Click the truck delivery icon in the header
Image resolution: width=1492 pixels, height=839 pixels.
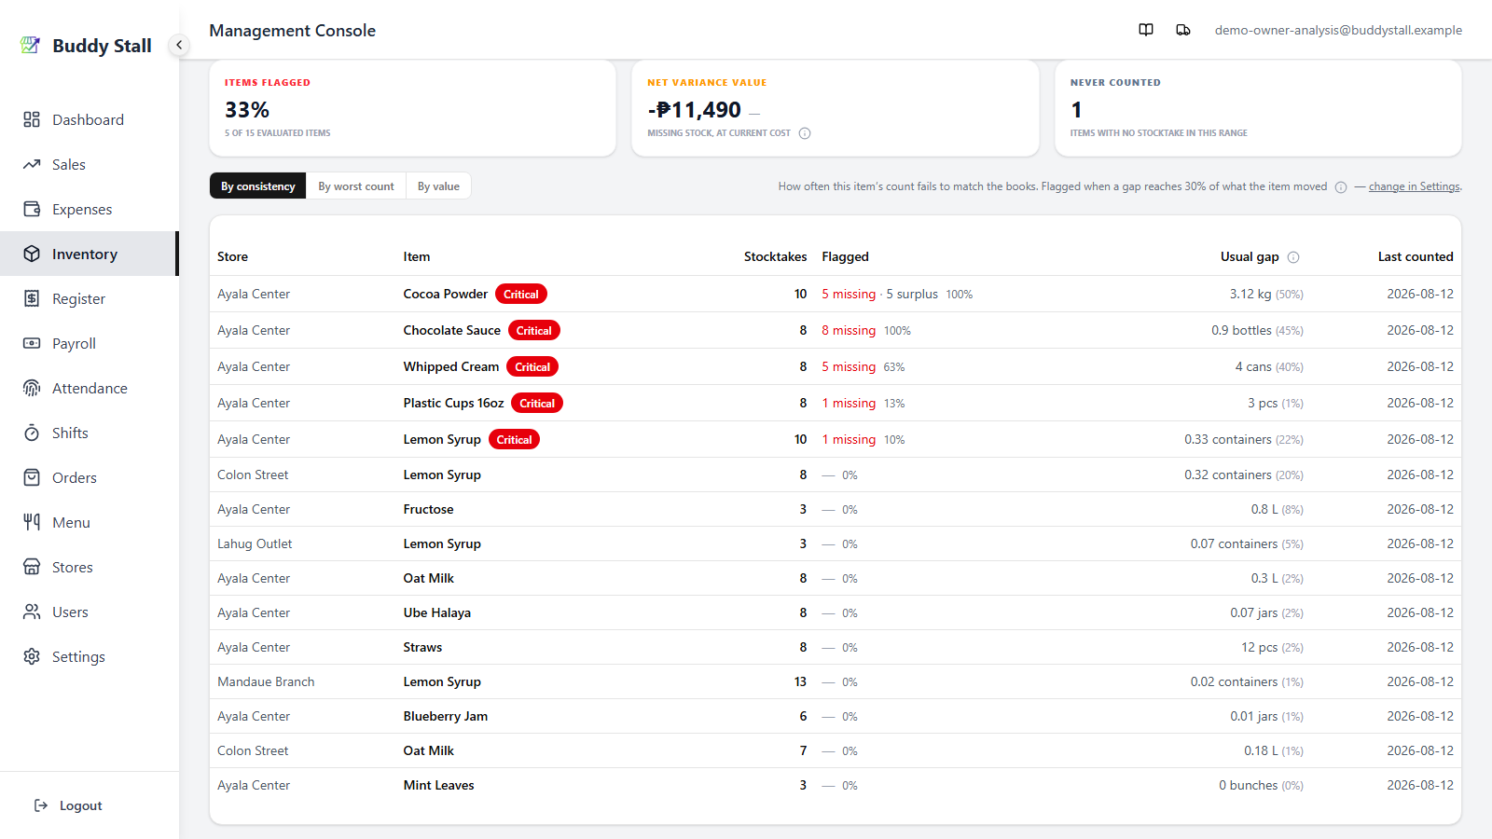click(x=1183, y=30)
